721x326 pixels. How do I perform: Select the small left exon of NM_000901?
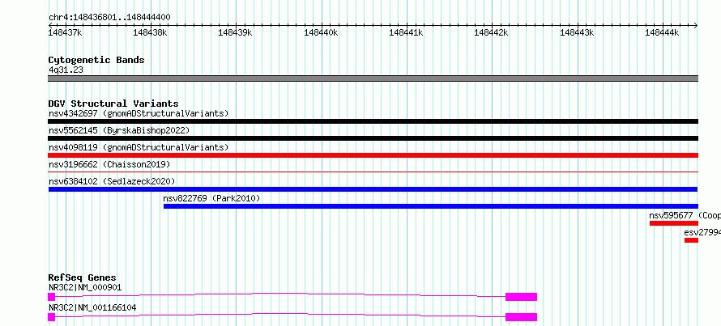point(52,297)
